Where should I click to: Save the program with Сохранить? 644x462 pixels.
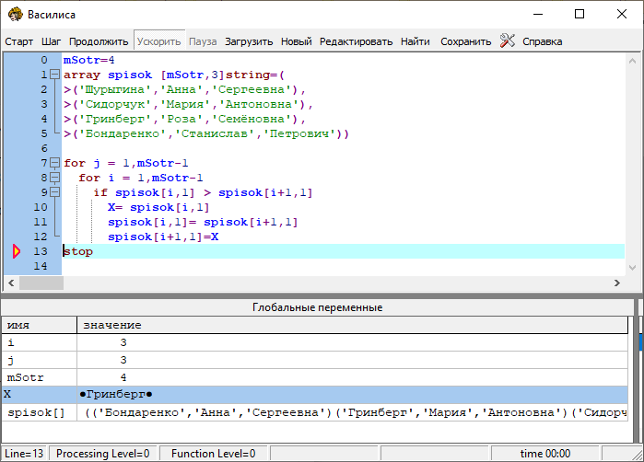[x=465, y=41]
